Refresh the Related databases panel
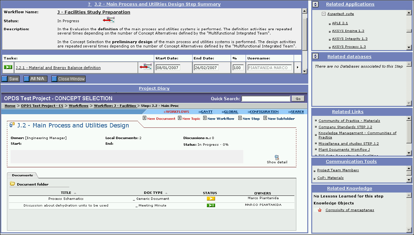The height and width of the screenshot is (235, 414). [x=315, y=55]
